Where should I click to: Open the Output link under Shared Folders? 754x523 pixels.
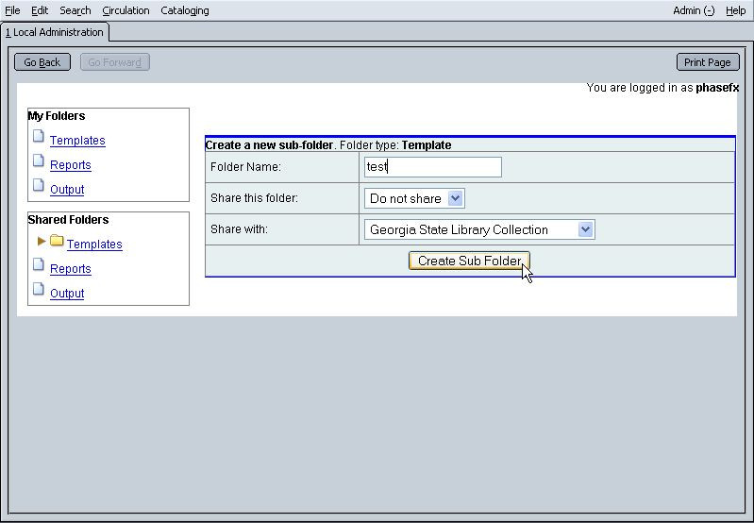[67, 294]
